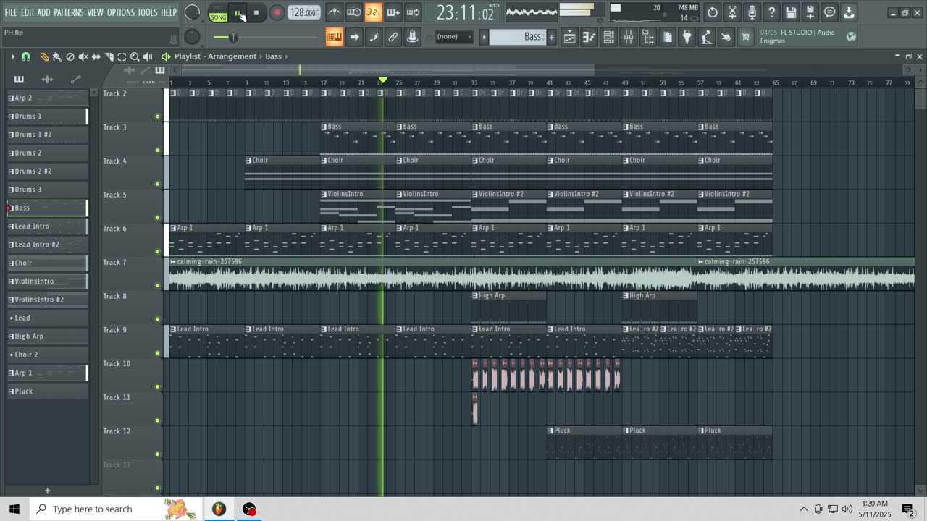This screenshot has width=927, height=521.
Task: Mute Track 7 with its green LED
Action: pos(157,285)
